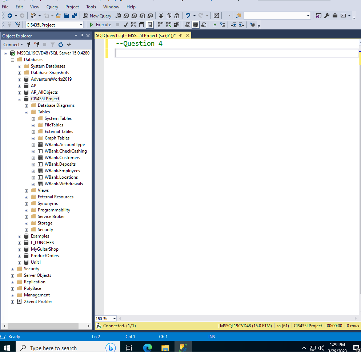This screenshot has height=352, width=361.
Task: Click the open file folder icon
Action: pyautogui.click(x=59, y=16)
